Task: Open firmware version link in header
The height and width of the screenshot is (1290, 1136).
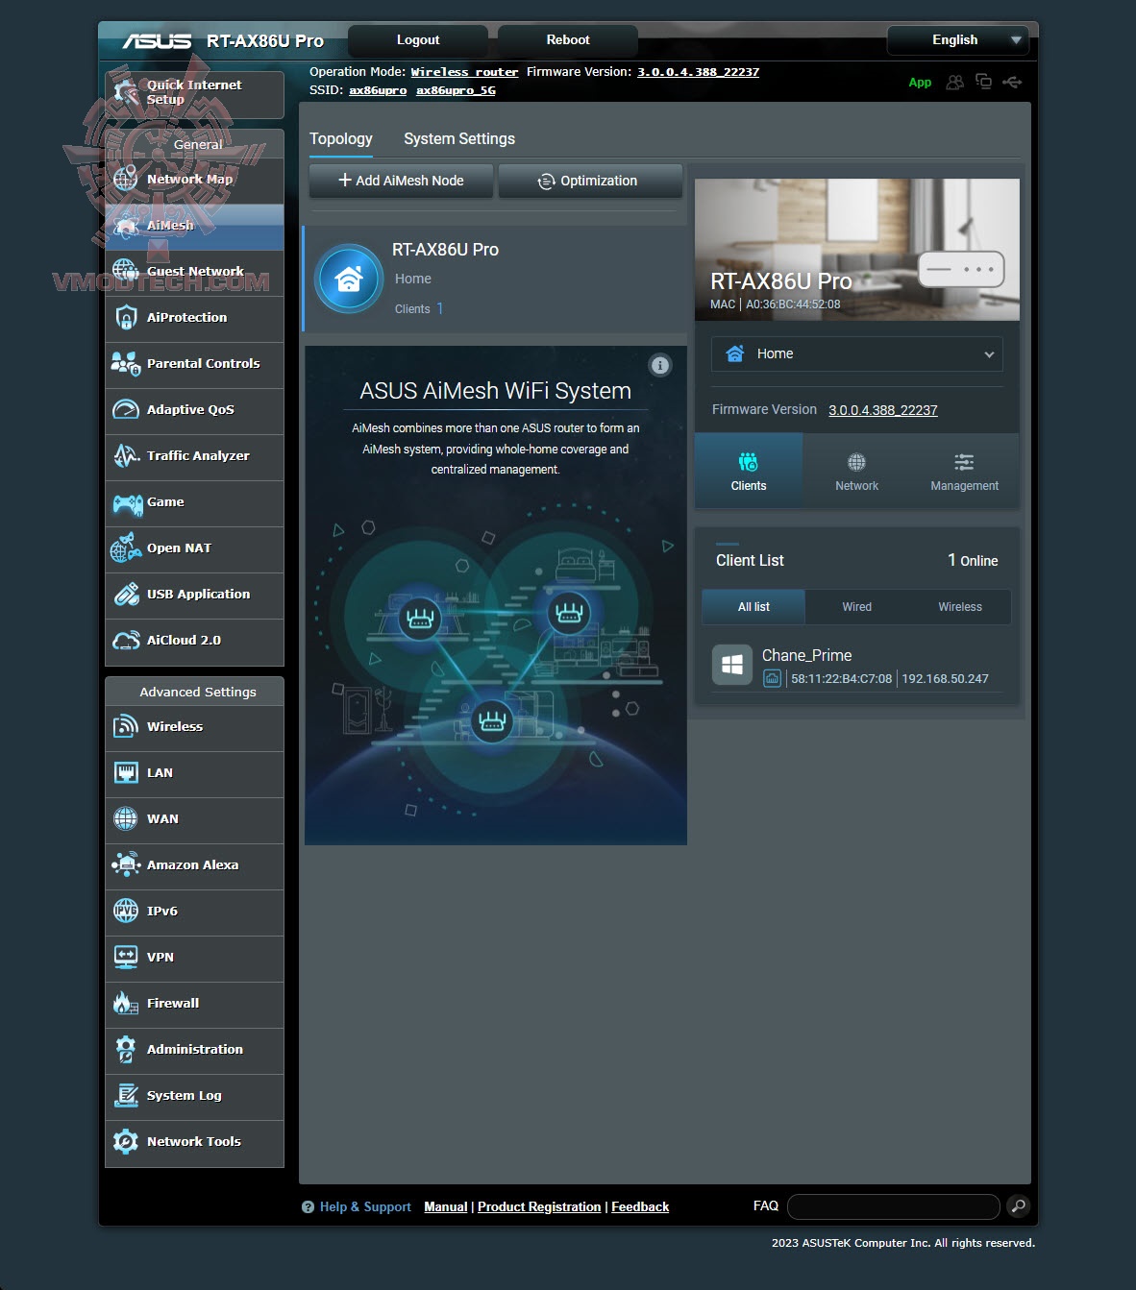Action: (699, 72)
